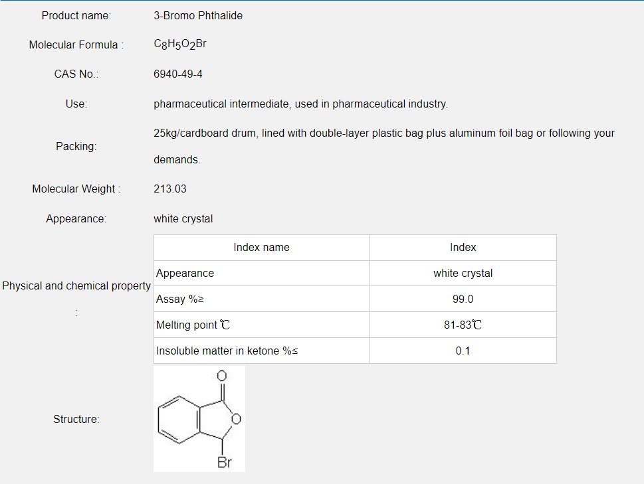Select the molecular weight value 213.03
This screenshot has width=644, height=484.
tap(170, 189)
